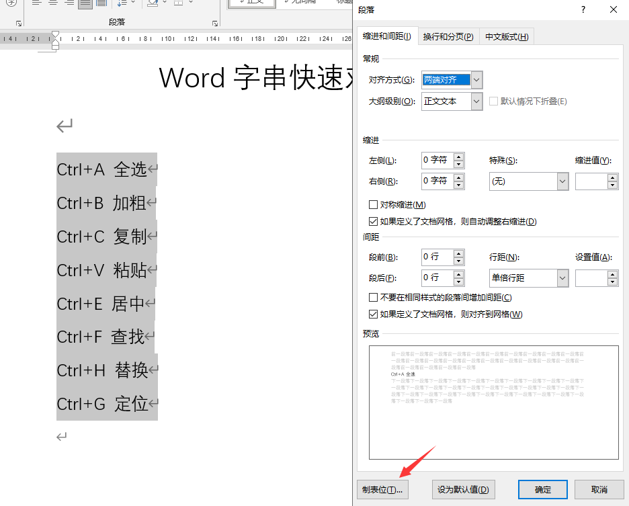Image resolution: width=629 pixels, height=506 pixels.
Task: Decrease 左侧 indent with the down arrow
Action: [458, 164]
